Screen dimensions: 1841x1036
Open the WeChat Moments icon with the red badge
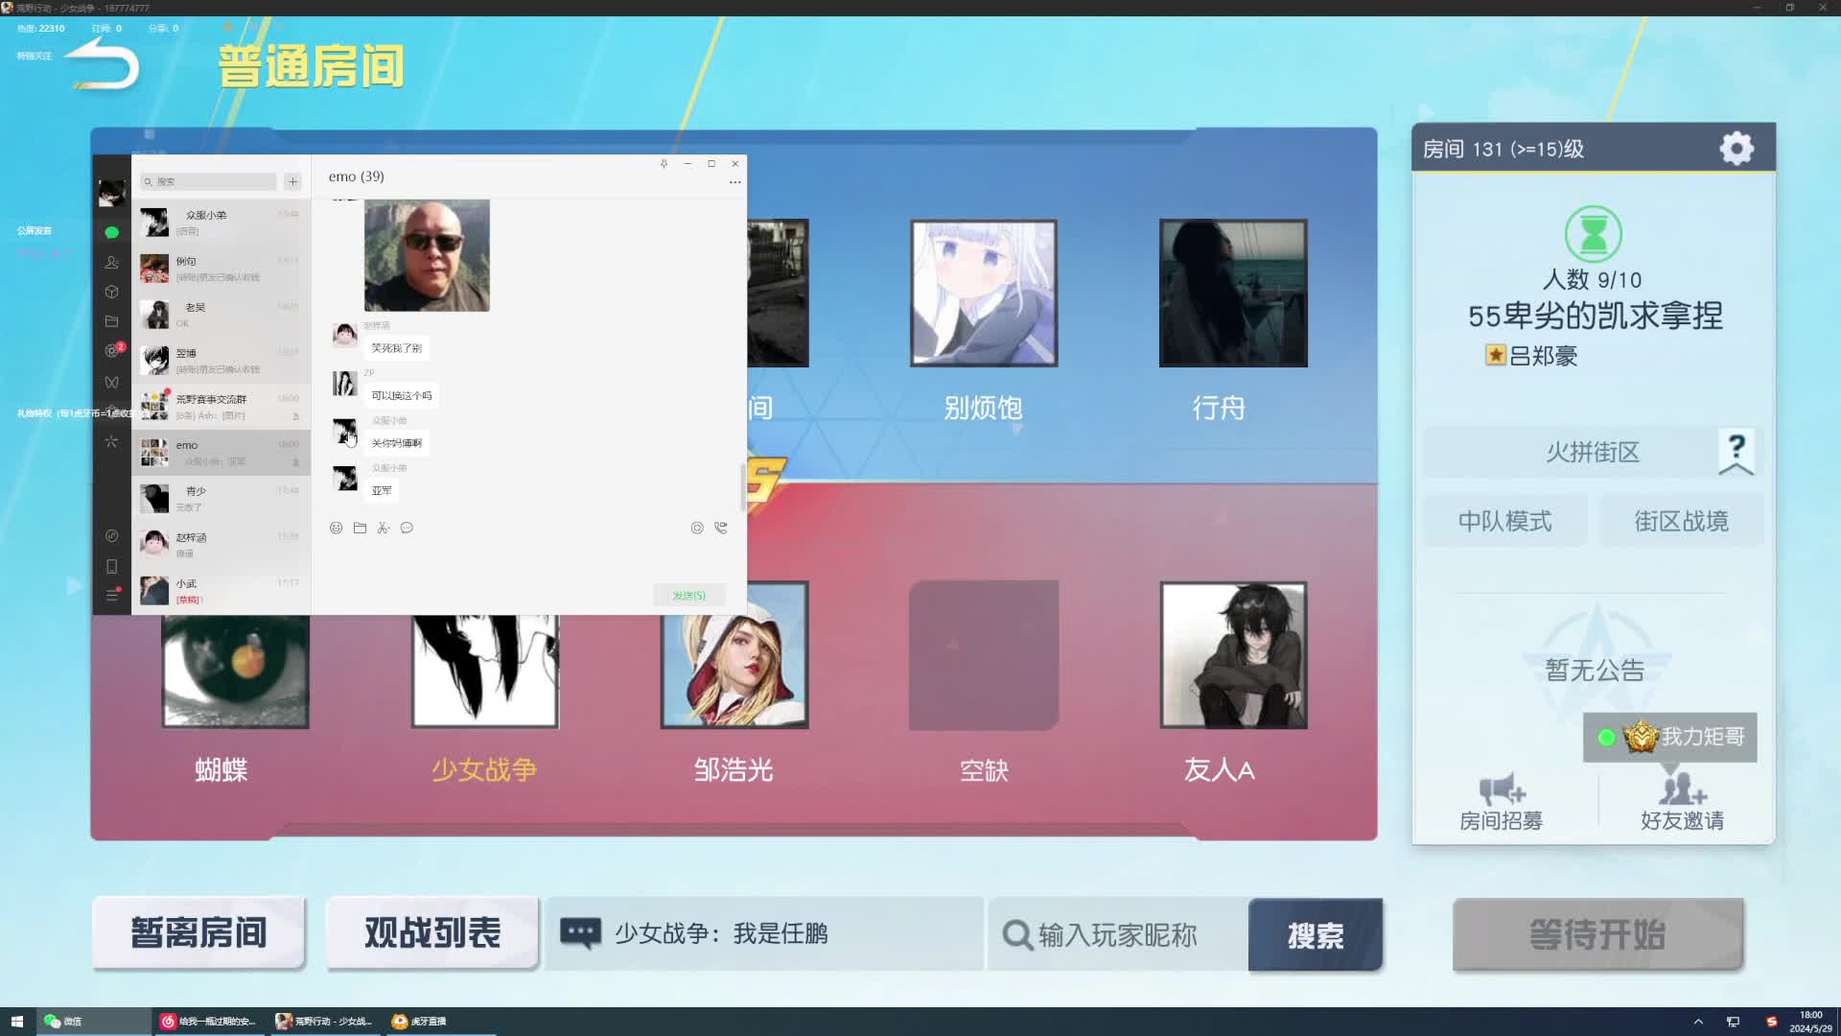[x=112, y=351]
